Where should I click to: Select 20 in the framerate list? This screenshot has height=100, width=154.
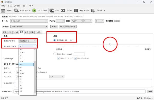point(26,50)
